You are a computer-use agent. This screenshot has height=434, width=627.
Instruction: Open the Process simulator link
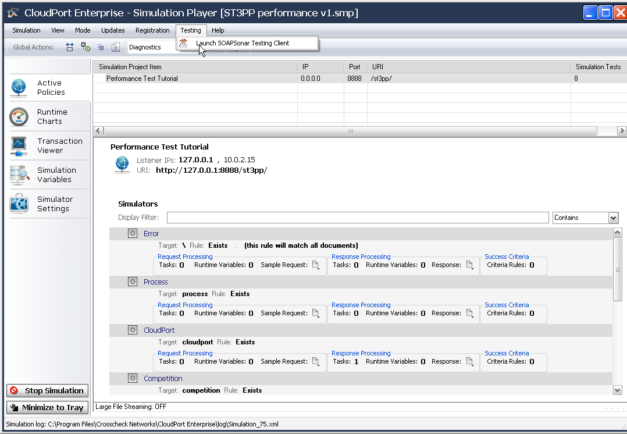click(x=155, y=282)
